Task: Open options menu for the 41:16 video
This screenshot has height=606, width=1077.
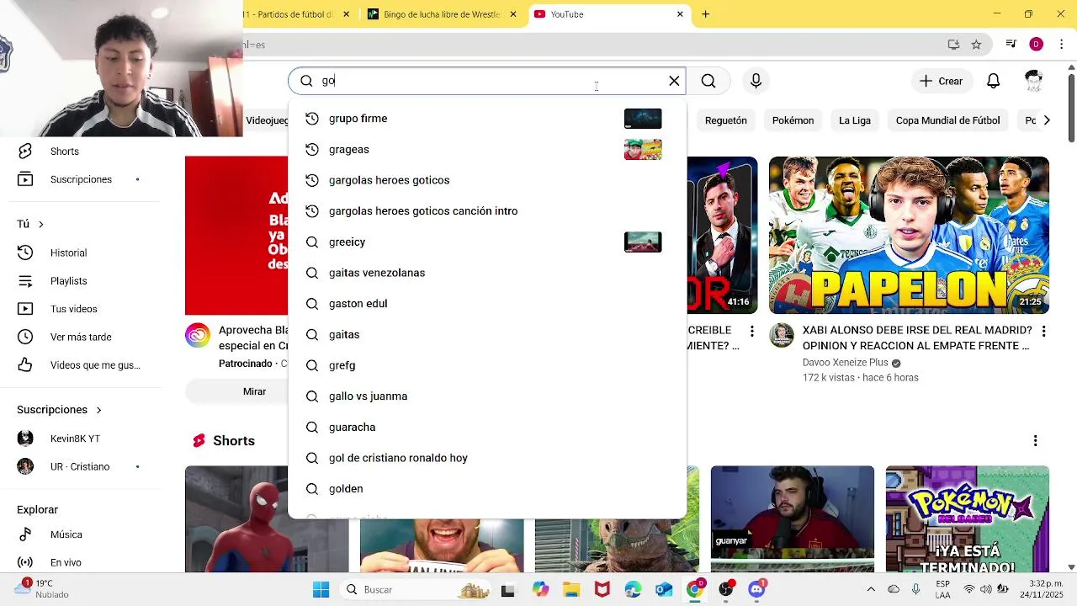Action: (x=752, y=332)
